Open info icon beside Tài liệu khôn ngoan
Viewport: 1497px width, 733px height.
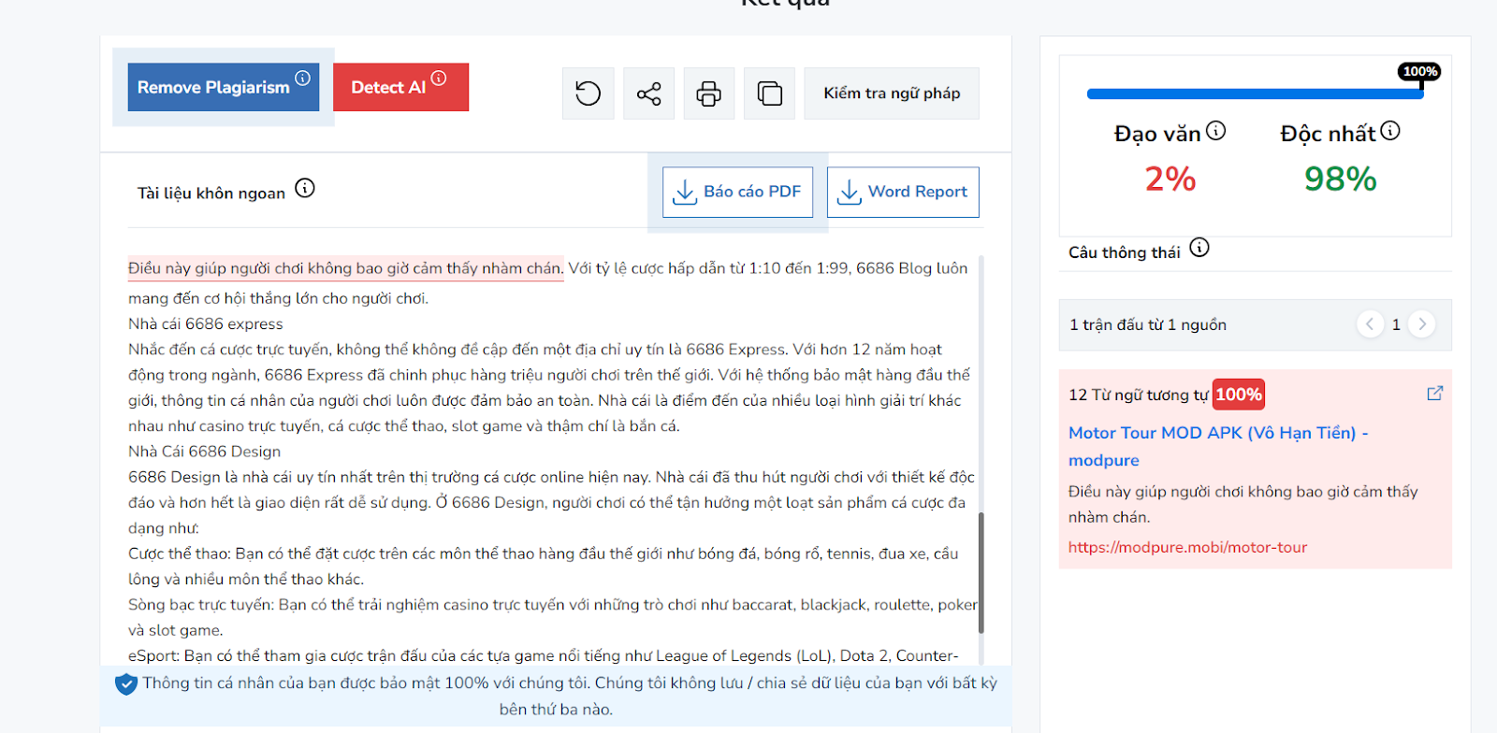click(305, 188)
